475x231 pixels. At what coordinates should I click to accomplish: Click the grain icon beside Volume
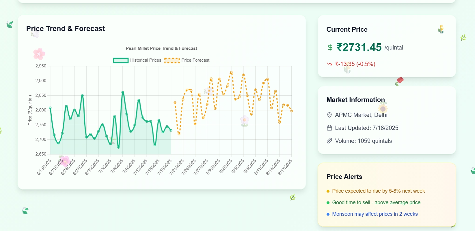point(329,141)
